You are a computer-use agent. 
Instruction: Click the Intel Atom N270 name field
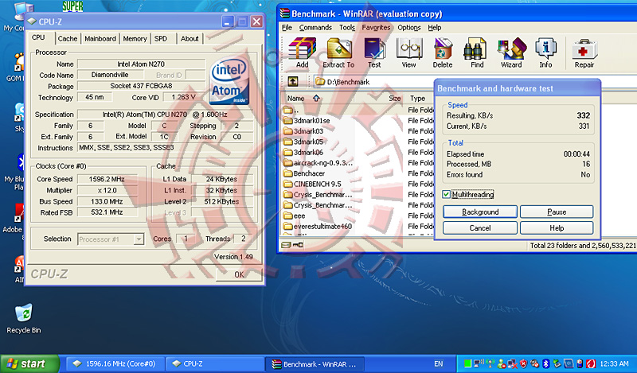[141, 64]
